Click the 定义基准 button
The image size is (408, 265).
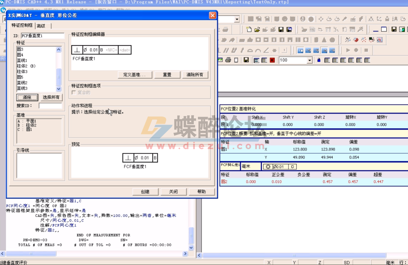[135, 75]
